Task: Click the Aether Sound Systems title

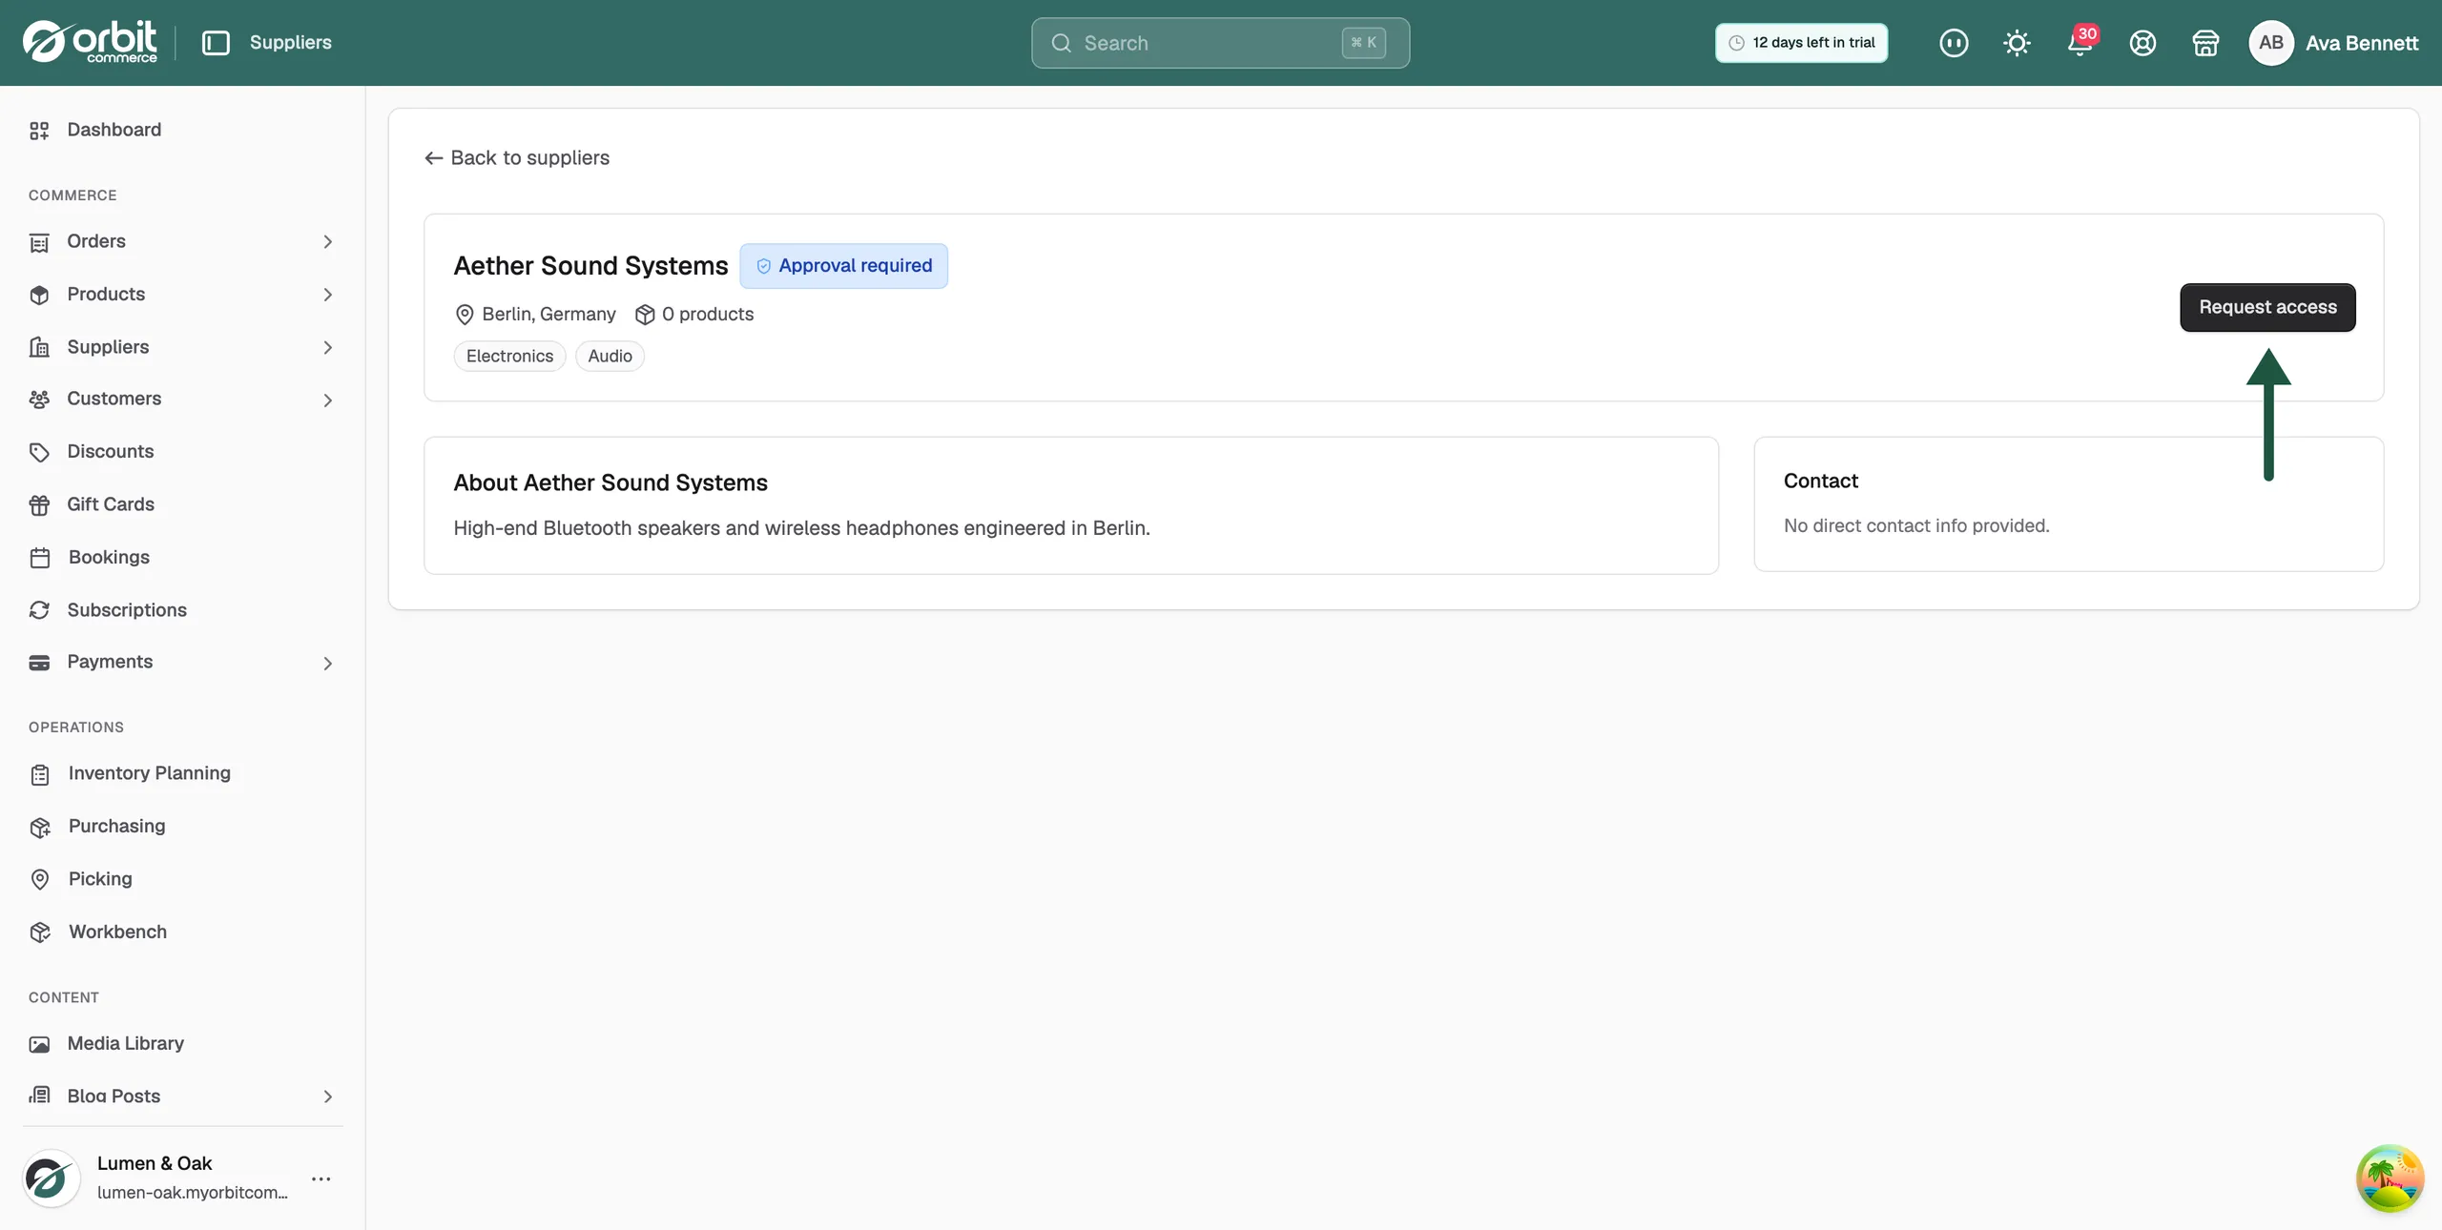Action: 590,265
